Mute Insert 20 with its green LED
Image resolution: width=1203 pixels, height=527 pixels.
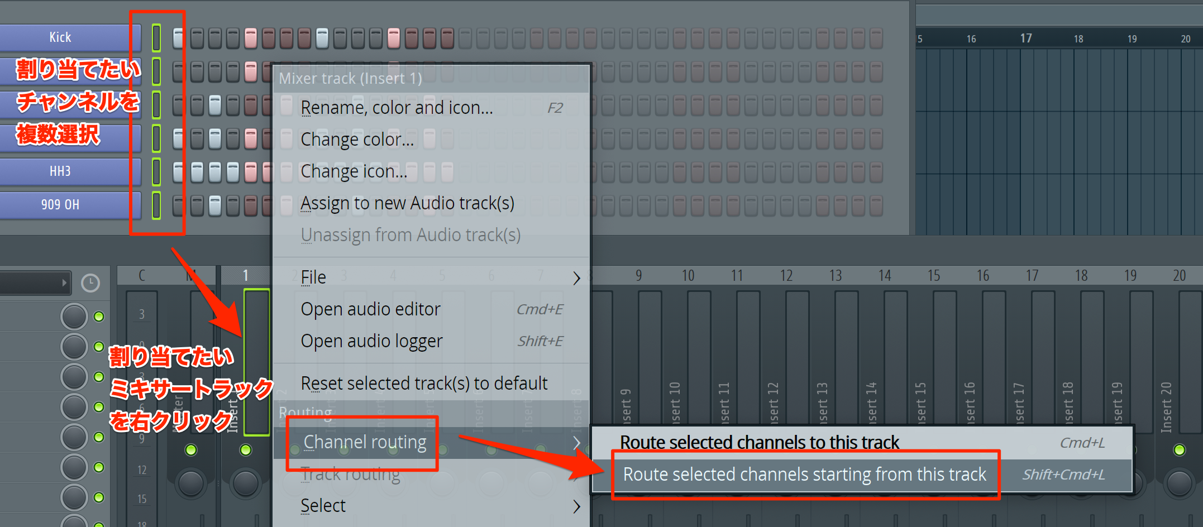pyautogui.click(x=1179, y=450)
